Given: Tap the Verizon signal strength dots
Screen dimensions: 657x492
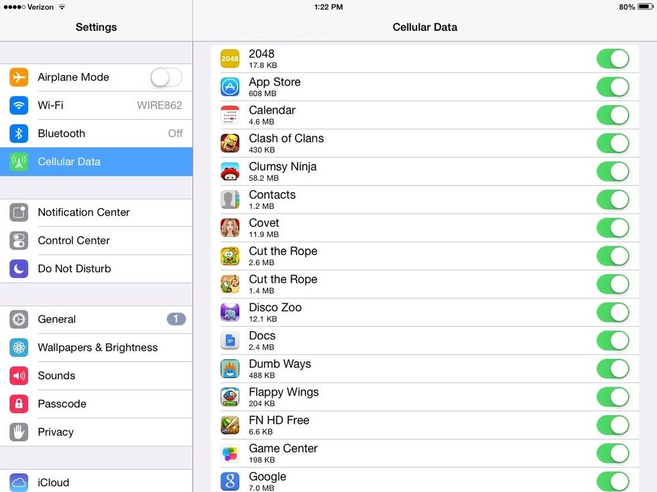Looking at the screenshot, I should [x=14, y=7].
